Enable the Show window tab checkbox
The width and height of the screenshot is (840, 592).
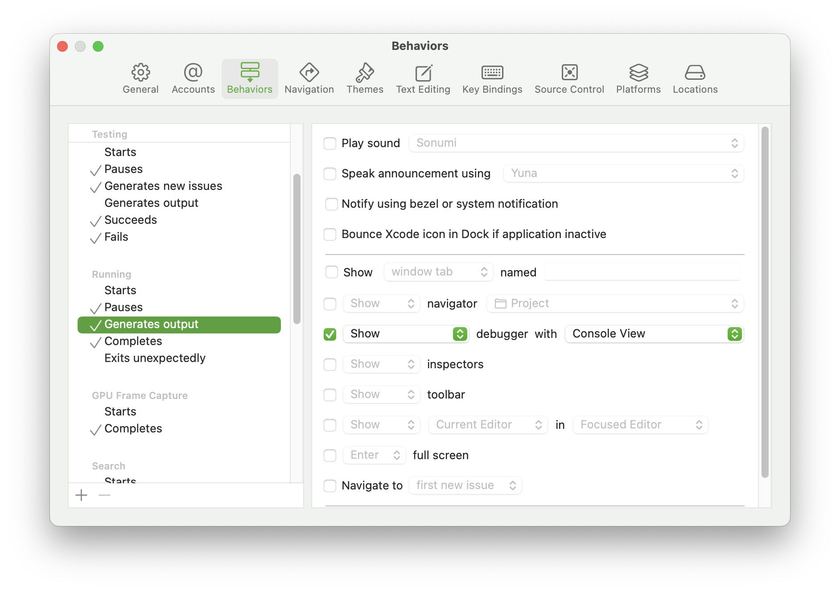tap(332, 272)
